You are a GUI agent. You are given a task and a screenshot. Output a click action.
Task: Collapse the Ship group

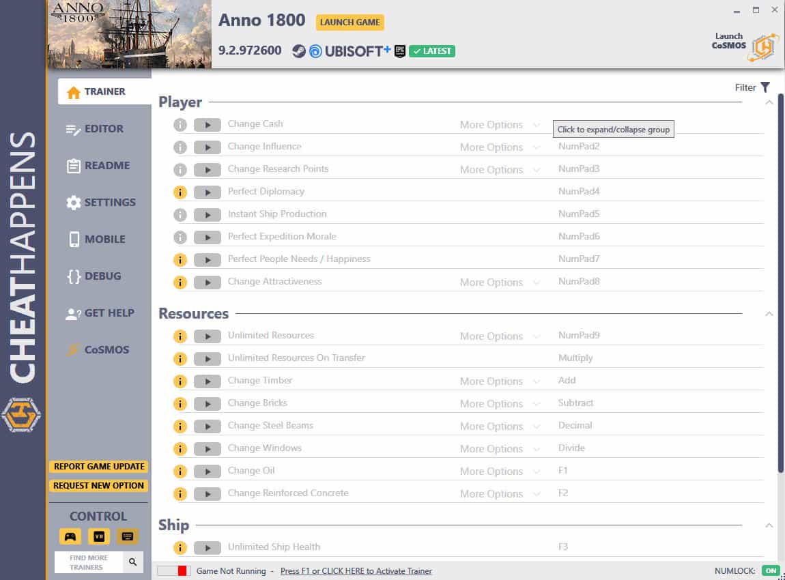point(769,525)
